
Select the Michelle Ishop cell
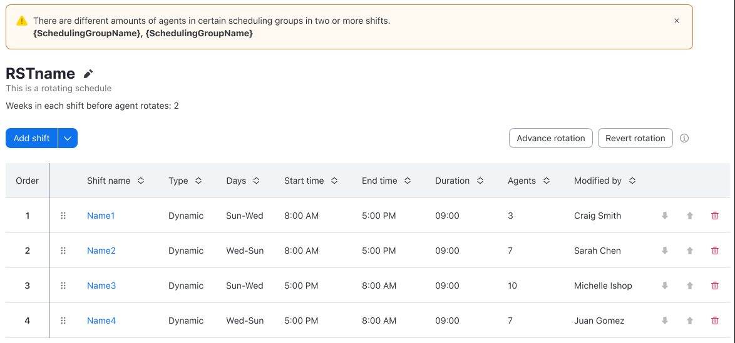coord(603,286)
